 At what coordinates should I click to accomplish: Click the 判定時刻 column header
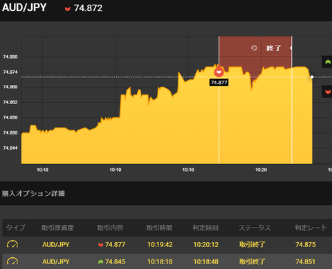[205, 228]
